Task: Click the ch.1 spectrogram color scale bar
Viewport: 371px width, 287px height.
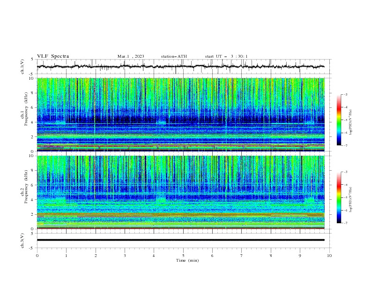Action: [339, 120]
